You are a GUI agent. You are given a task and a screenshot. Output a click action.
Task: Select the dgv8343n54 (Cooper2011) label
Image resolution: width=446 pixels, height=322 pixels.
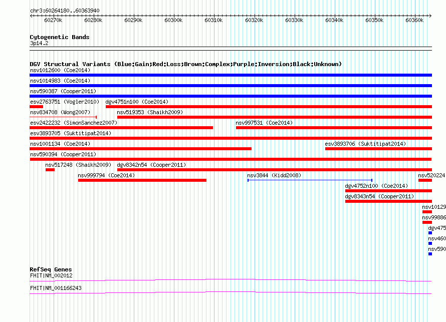379,196
